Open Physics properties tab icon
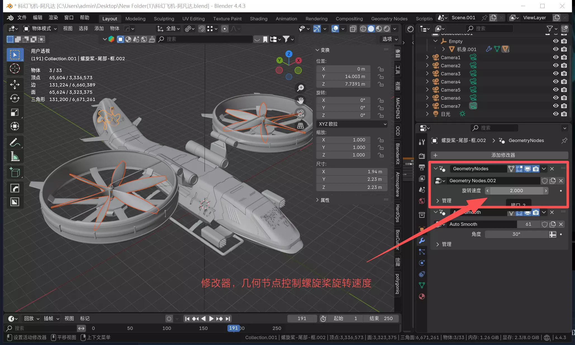This screenshot has width=575, height=345. [x=422, y=263]
